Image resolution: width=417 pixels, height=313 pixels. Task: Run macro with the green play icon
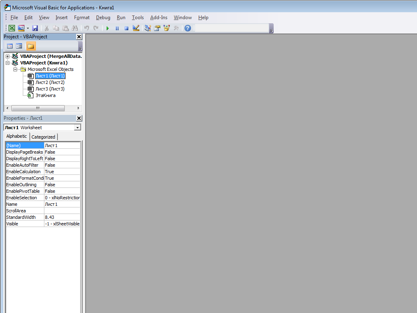coord(108,28)
